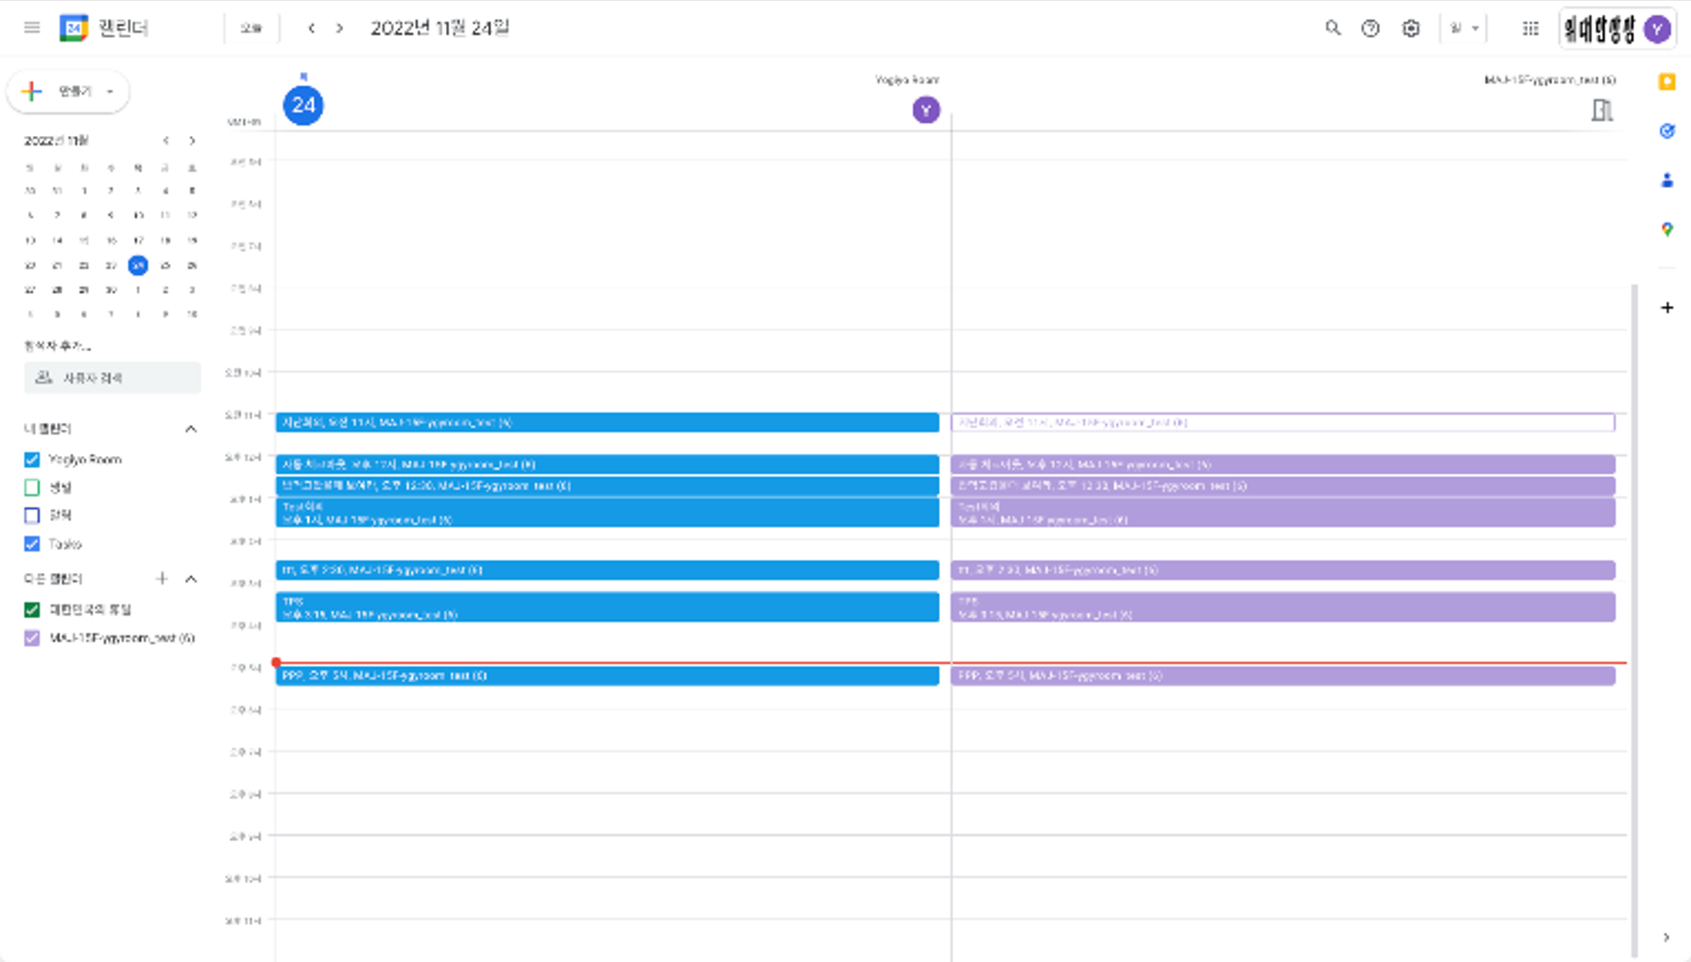Click the 만들기 create button
The width and height of the screenshot is (1691, 962).
[x=68, y=92]
